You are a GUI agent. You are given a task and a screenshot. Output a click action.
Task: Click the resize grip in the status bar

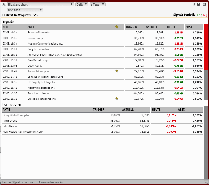click(x=206, y=182)
